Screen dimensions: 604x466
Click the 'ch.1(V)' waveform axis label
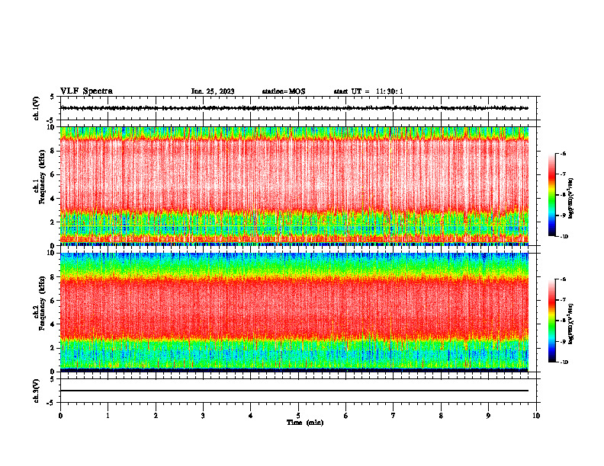tap(37, 108)
